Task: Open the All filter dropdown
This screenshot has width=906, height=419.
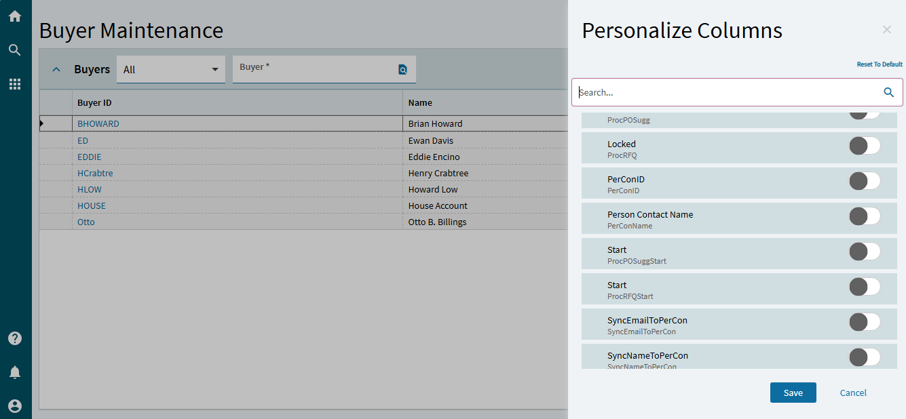Action: point(171,70)
